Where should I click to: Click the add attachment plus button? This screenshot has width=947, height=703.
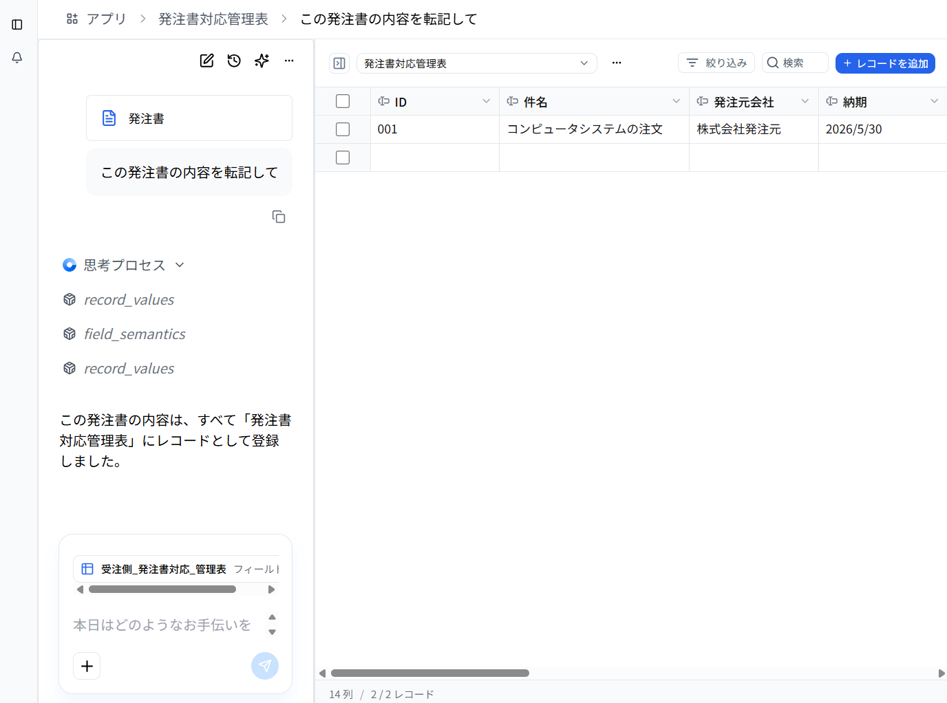[87, 666]
